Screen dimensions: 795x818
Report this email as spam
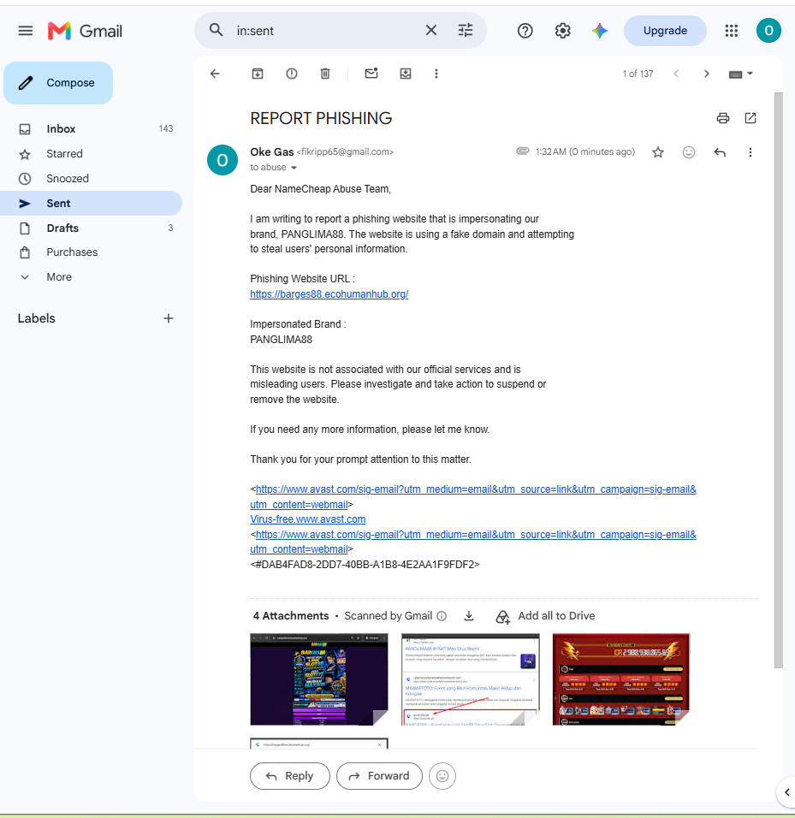[292, 74]
